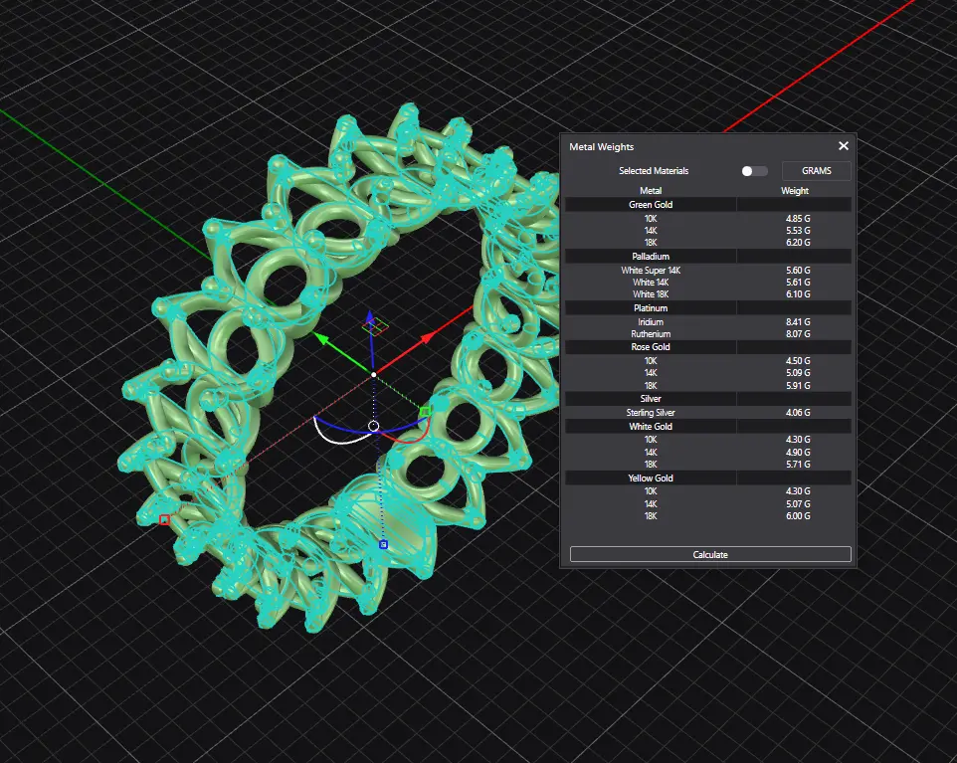This screenshot has width=957, height=763.
Task: Select the Green Gold header row
Action: 708,205
